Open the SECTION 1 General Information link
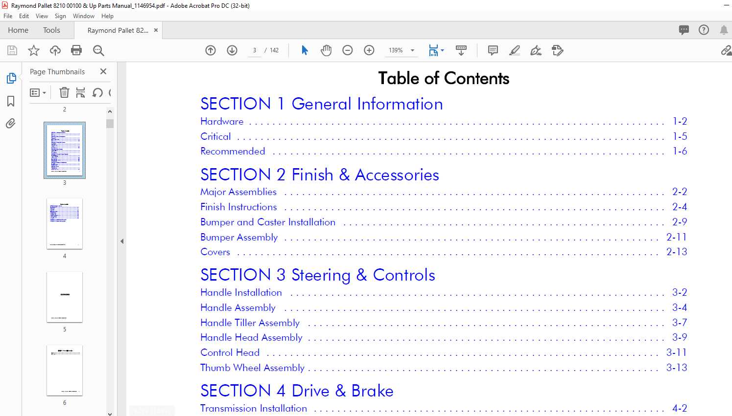This screenshot has height=416, width=732. coord(322,104)
